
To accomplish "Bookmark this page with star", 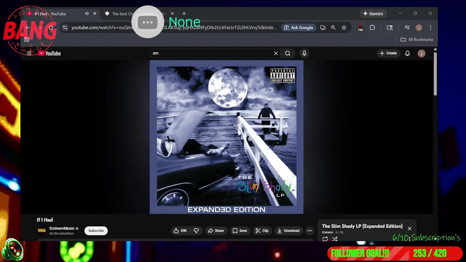I will click(344, 28).
